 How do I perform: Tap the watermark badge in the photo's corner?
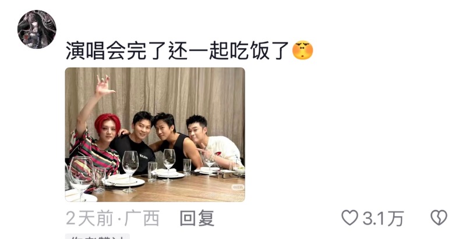(x=238, y=187)
